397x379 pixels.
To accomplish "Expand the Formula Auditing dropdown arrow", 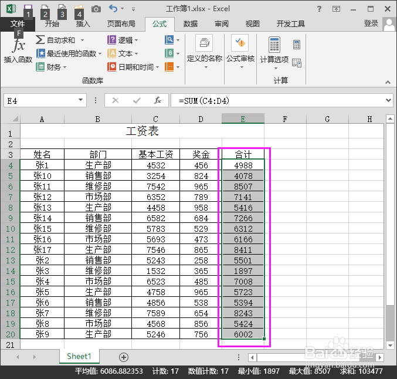I will click(242, 67).
